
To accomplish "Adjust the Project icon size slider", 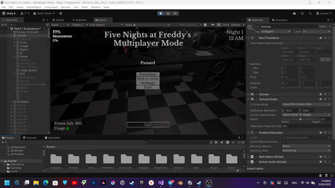I will (x=237, y=171).
